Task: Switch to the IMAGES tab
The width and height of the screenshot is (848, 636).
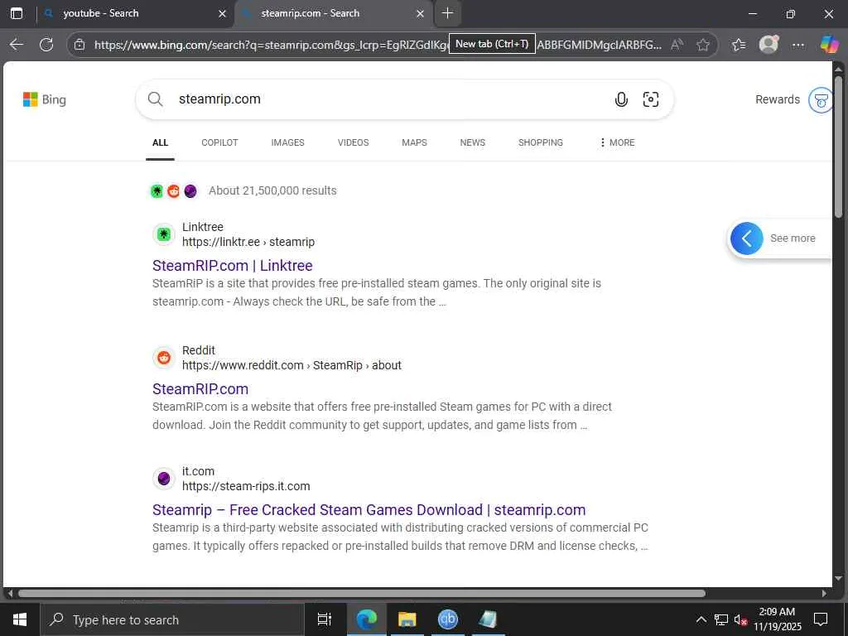Action: [x=287, y=142]
